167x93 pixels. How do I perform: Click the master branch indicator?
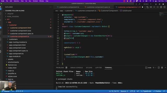pos(6,91)
